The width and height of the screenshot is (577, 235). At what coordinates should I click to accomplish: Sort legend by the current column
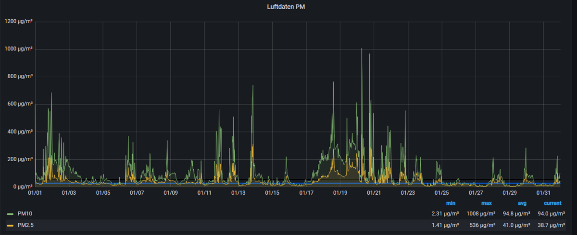[x=552, y=203]
